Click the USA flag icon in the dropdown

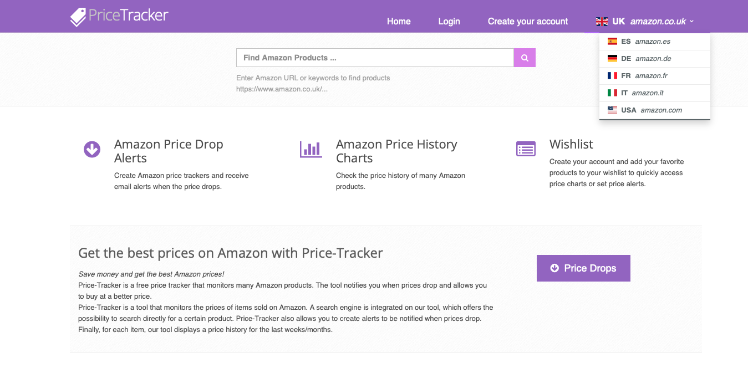point(612,110)
